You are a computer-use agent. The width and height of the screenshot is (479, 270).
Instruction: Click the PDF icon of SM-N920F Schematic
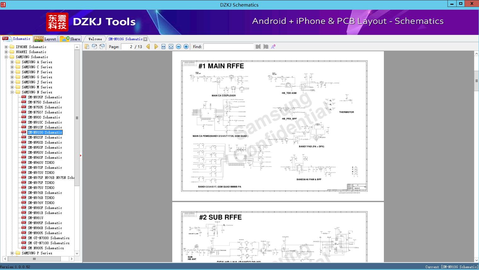24,137
